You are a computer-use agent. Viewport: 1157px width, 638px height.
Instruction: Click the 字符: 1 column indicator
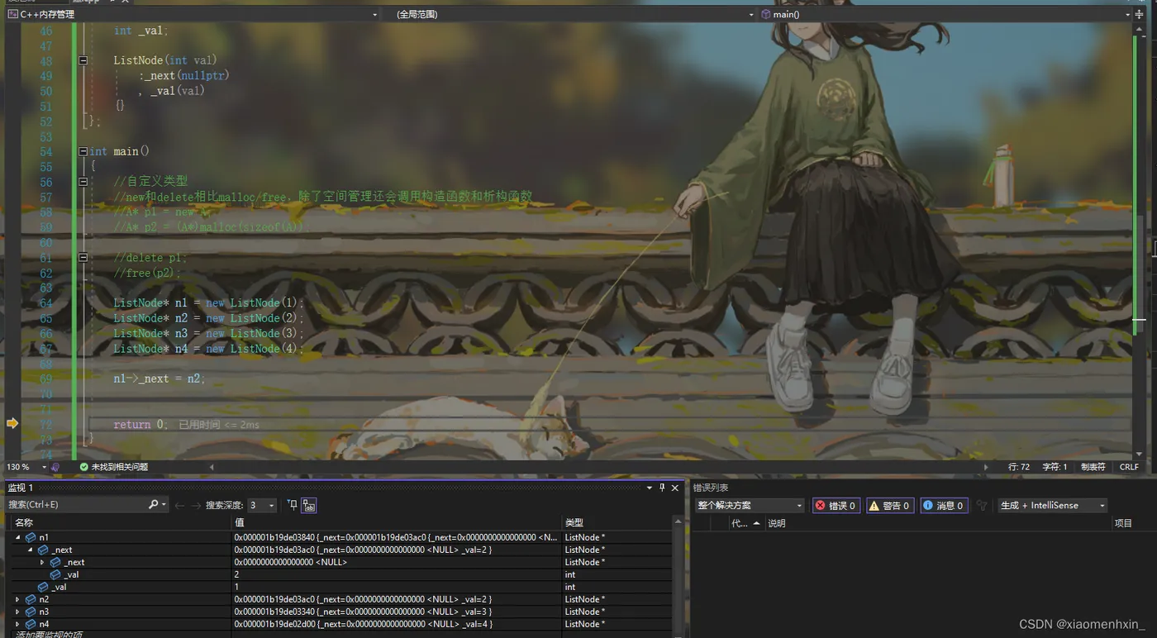pyautogui.click(x=1055, y=467)
